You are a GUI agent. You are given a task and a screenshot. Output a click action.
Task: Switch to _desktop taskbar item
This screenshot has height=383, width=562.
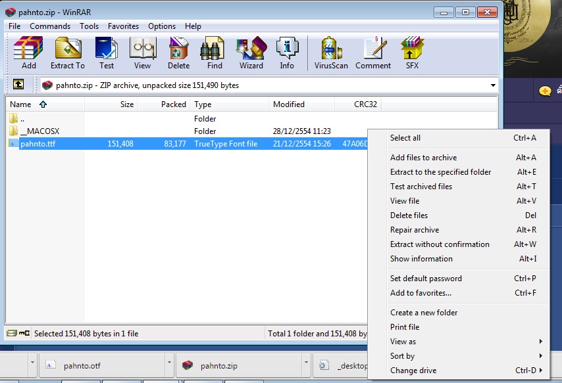340,365
